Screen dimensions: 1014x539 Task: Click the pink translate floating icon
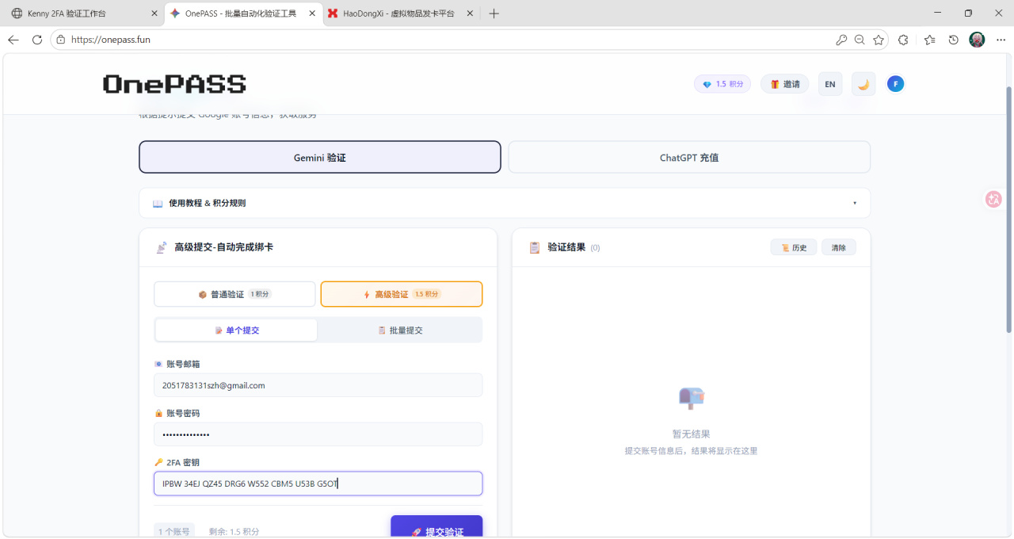coord(993,199)
